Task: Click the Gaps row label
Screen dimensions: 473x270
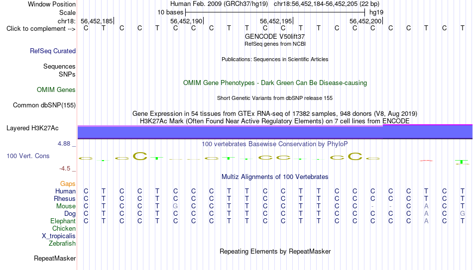Action: point(68,184)
